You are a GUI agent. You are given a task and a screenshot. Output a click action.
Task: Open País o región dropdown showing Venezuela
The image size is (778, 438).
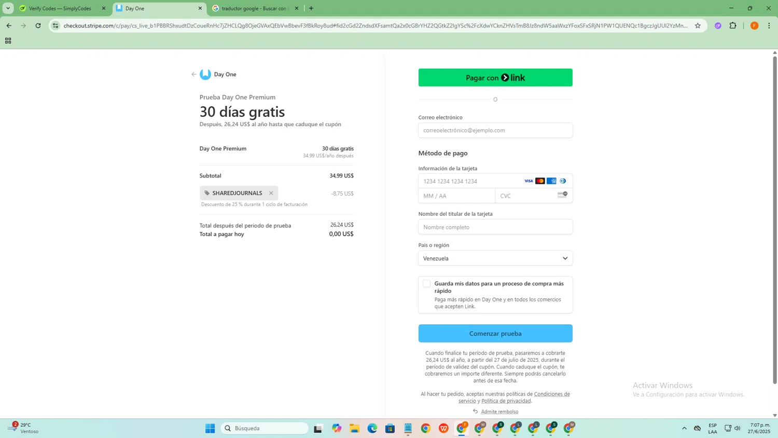coord(495,258)
